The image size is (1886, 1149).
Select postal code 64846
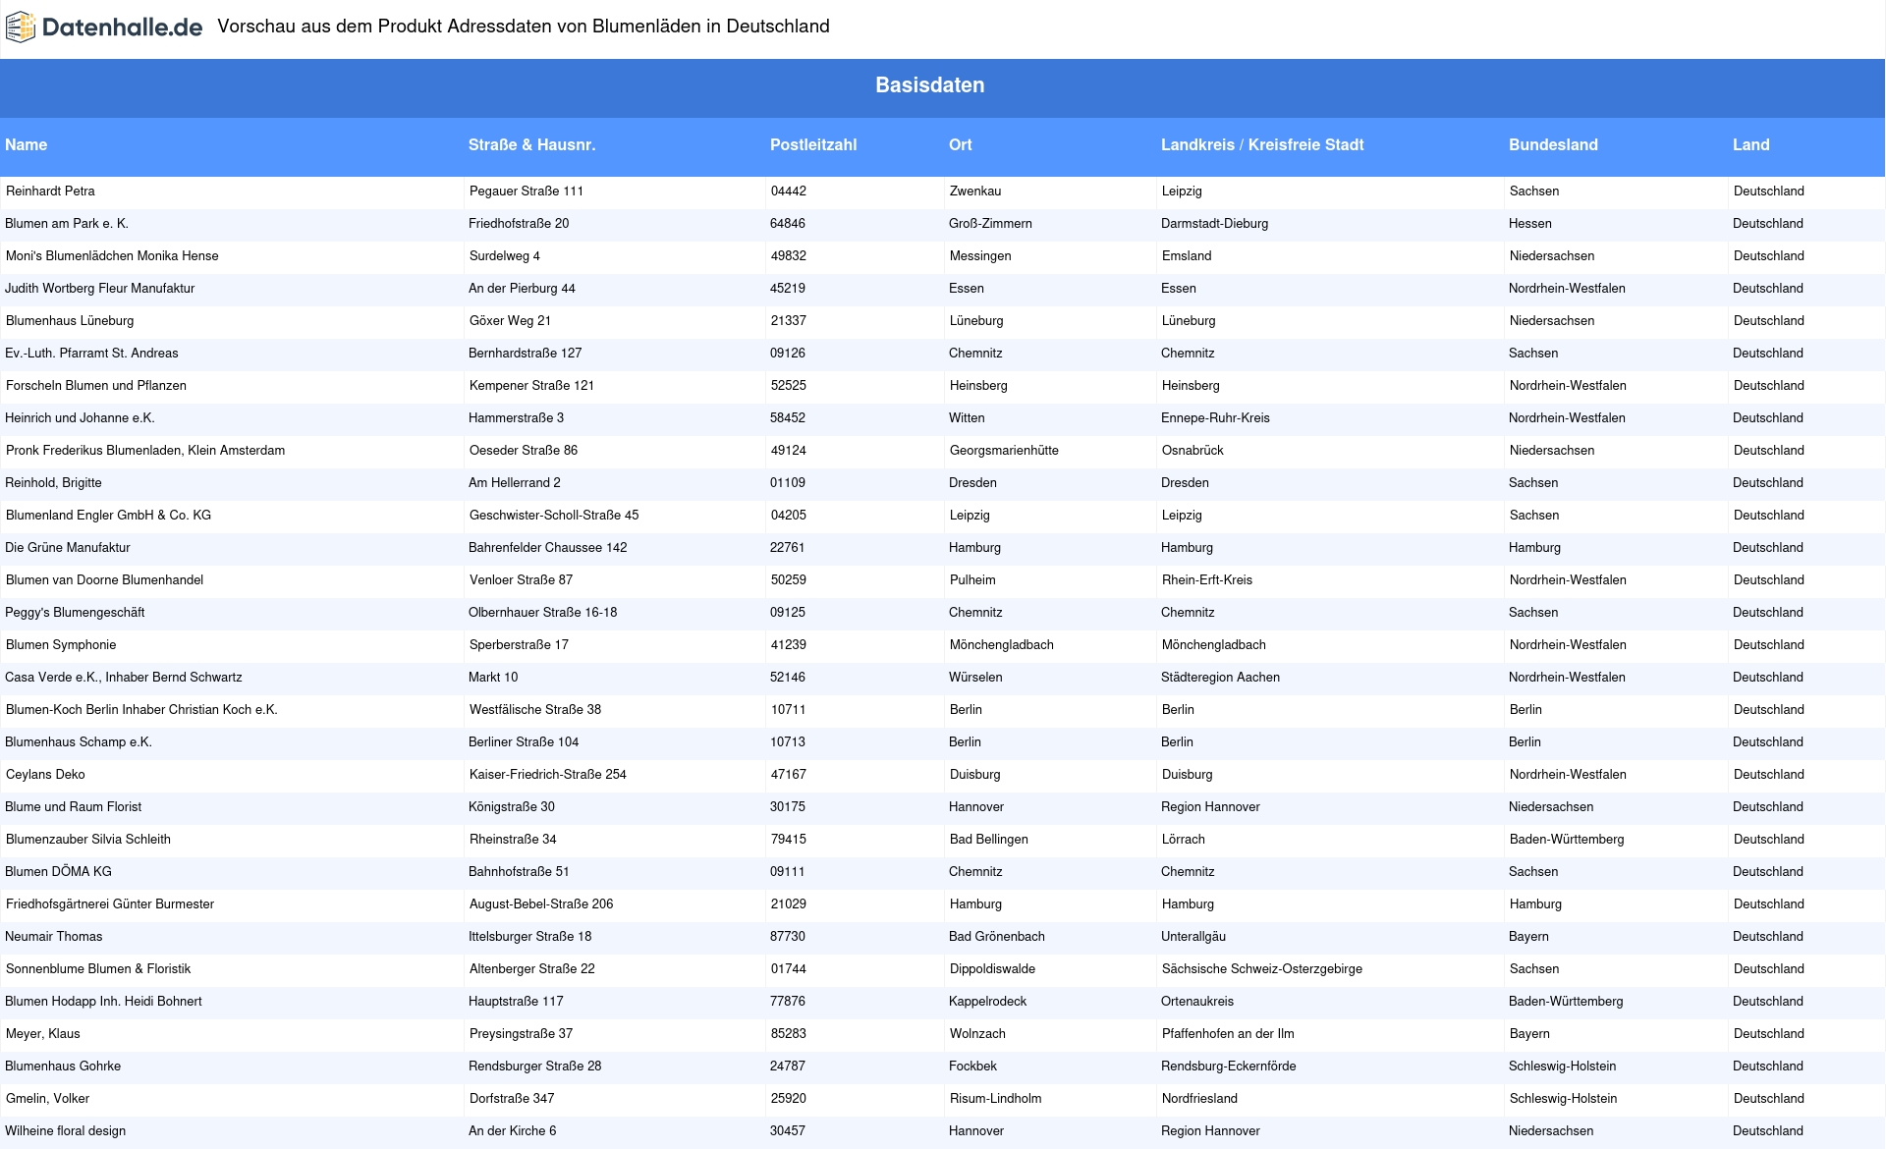tap(788, 224)
